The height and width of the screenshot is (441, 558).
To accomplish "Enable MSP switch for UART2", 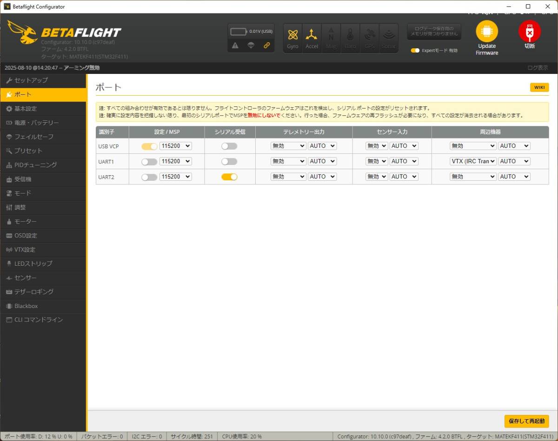I will click(149, 177).
